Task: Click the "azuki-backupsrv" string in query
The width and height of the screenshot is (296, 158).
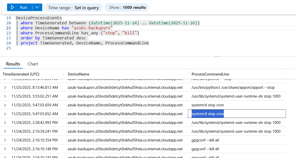Action: (x=92, y=28)
